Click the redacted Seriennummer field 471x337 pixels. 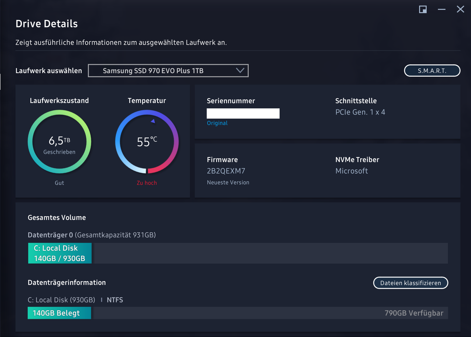(x=243, y=113)
